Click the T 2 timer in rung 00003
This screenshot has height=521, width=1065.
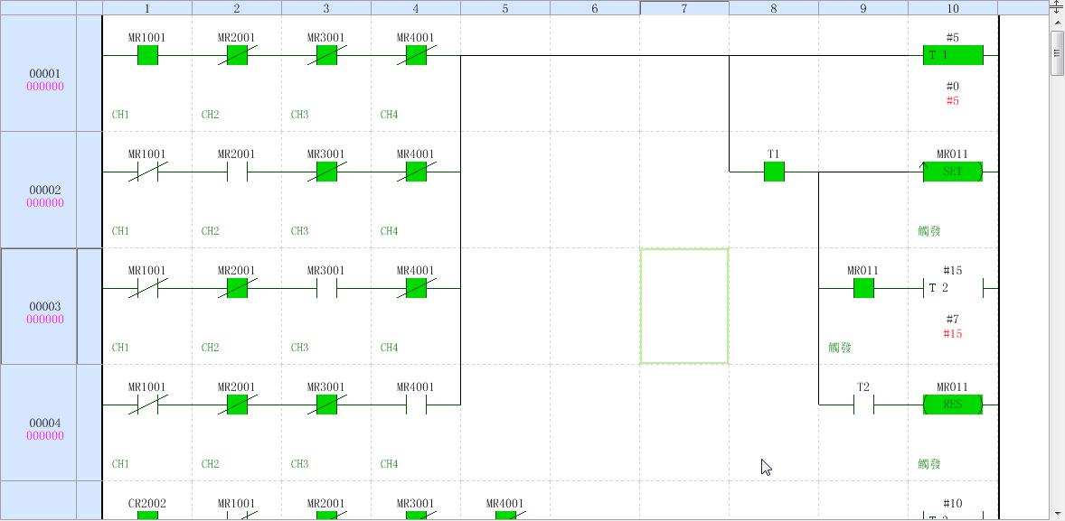coord(952,288)
